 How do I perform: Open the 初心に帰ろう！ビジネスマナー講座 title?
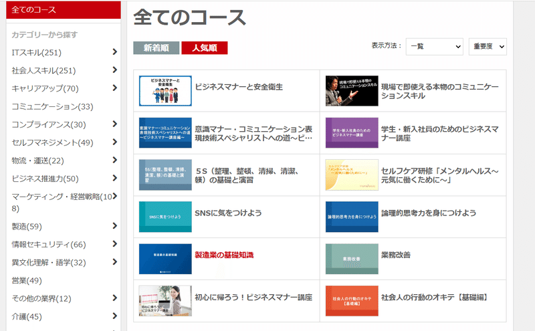coord(253,297)
